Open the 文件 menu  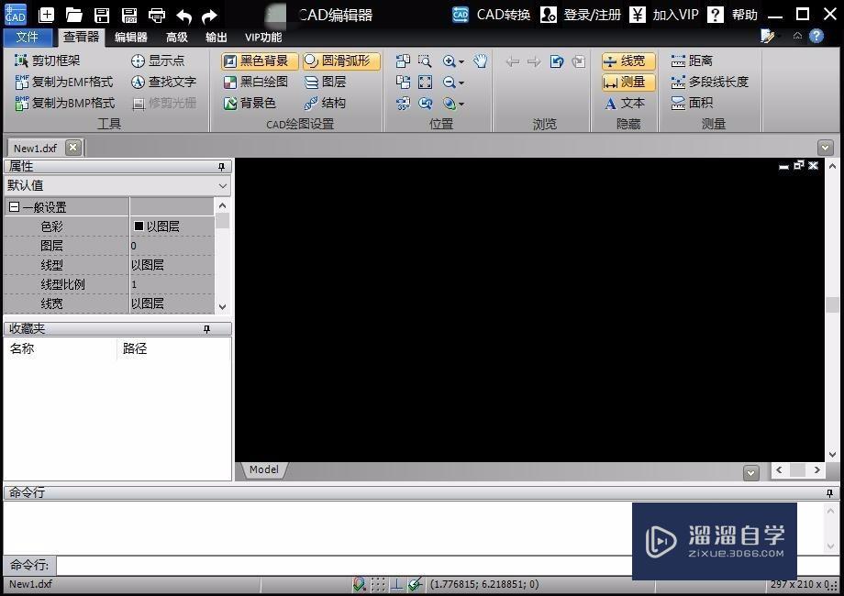click(28, 37)
